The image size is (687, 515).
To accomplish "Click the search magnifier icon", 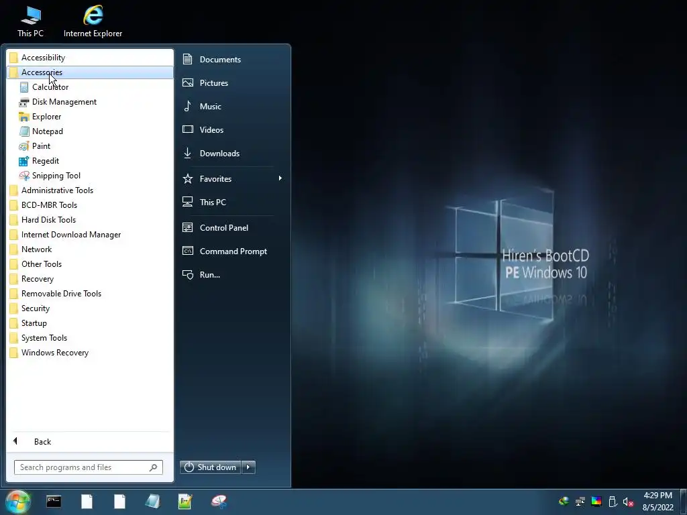I will [x=154, y=467].
